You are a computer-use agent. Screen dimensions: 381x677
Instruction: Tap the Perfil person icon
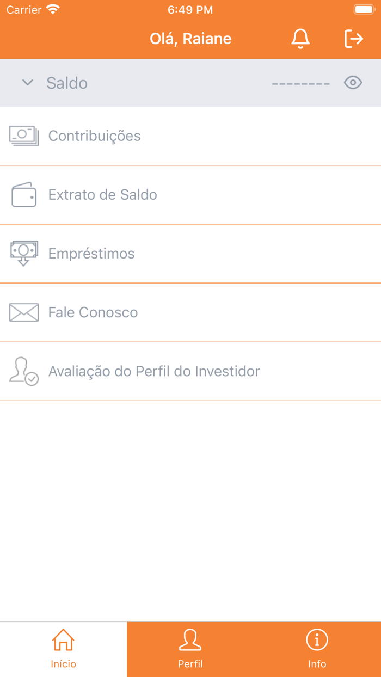(190, 640)
